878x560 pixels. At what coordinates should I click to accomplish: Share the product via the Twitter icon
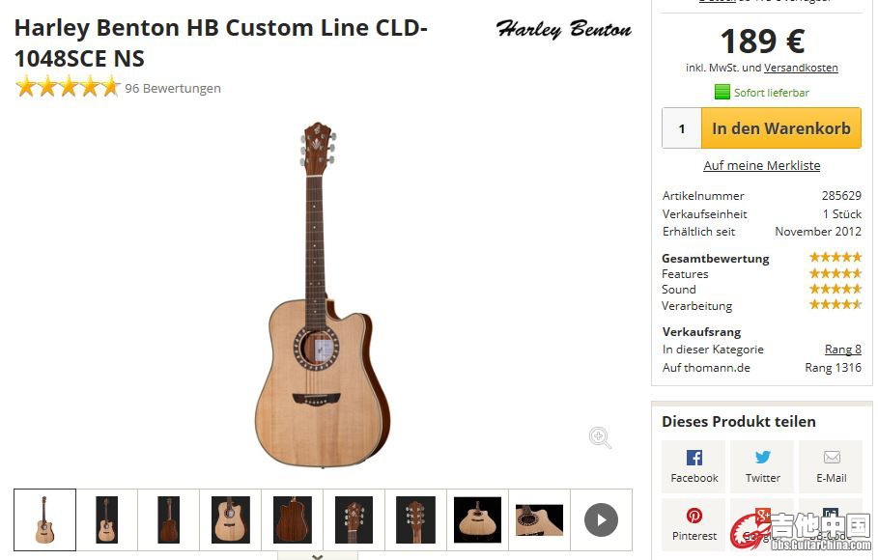[762, 466]
